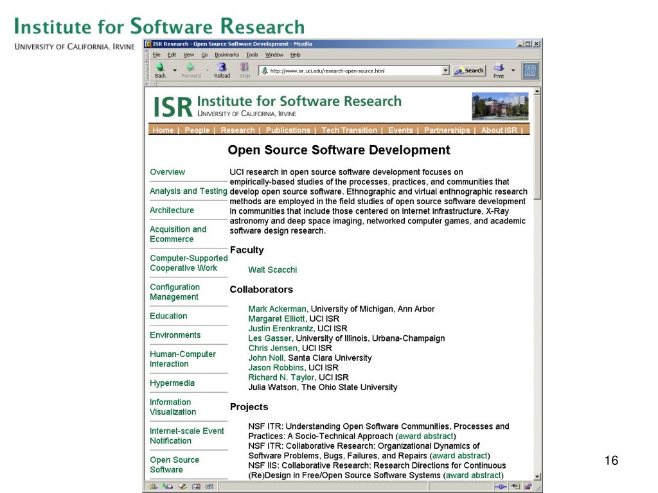Click the security padlock icon

point(528,487)
